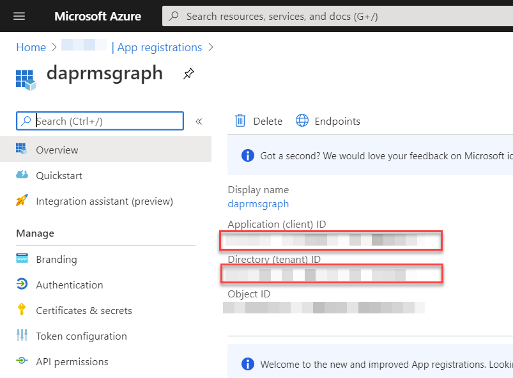
Task: Click the Quickstart cloud icon
Action: click(x=22, y=174)
